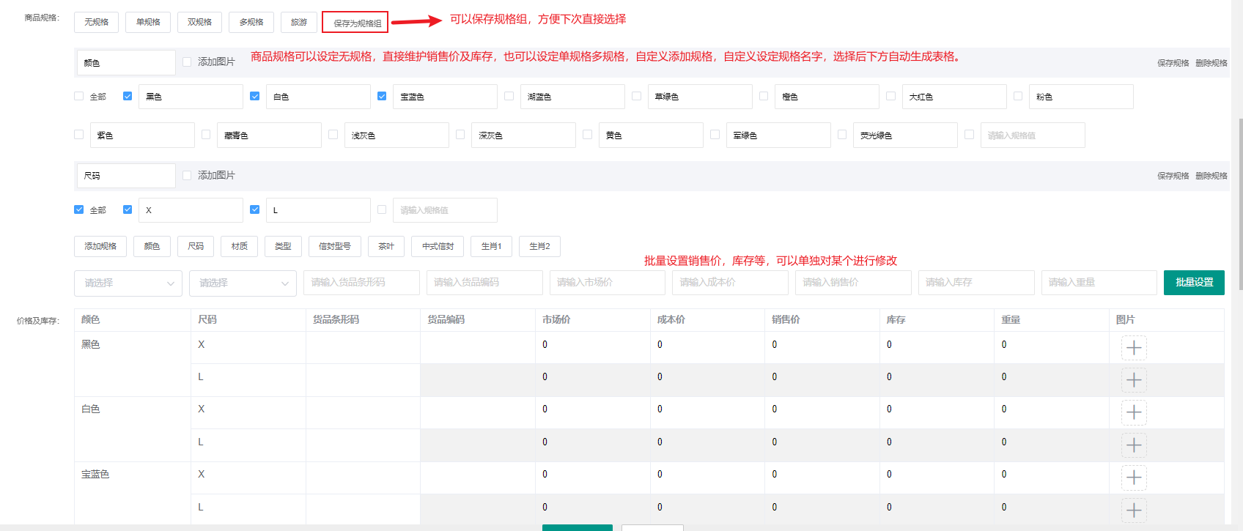Edit the 深灰色 color value field
The height and width of the screenshot is (531, 1243).
[523, 135]
